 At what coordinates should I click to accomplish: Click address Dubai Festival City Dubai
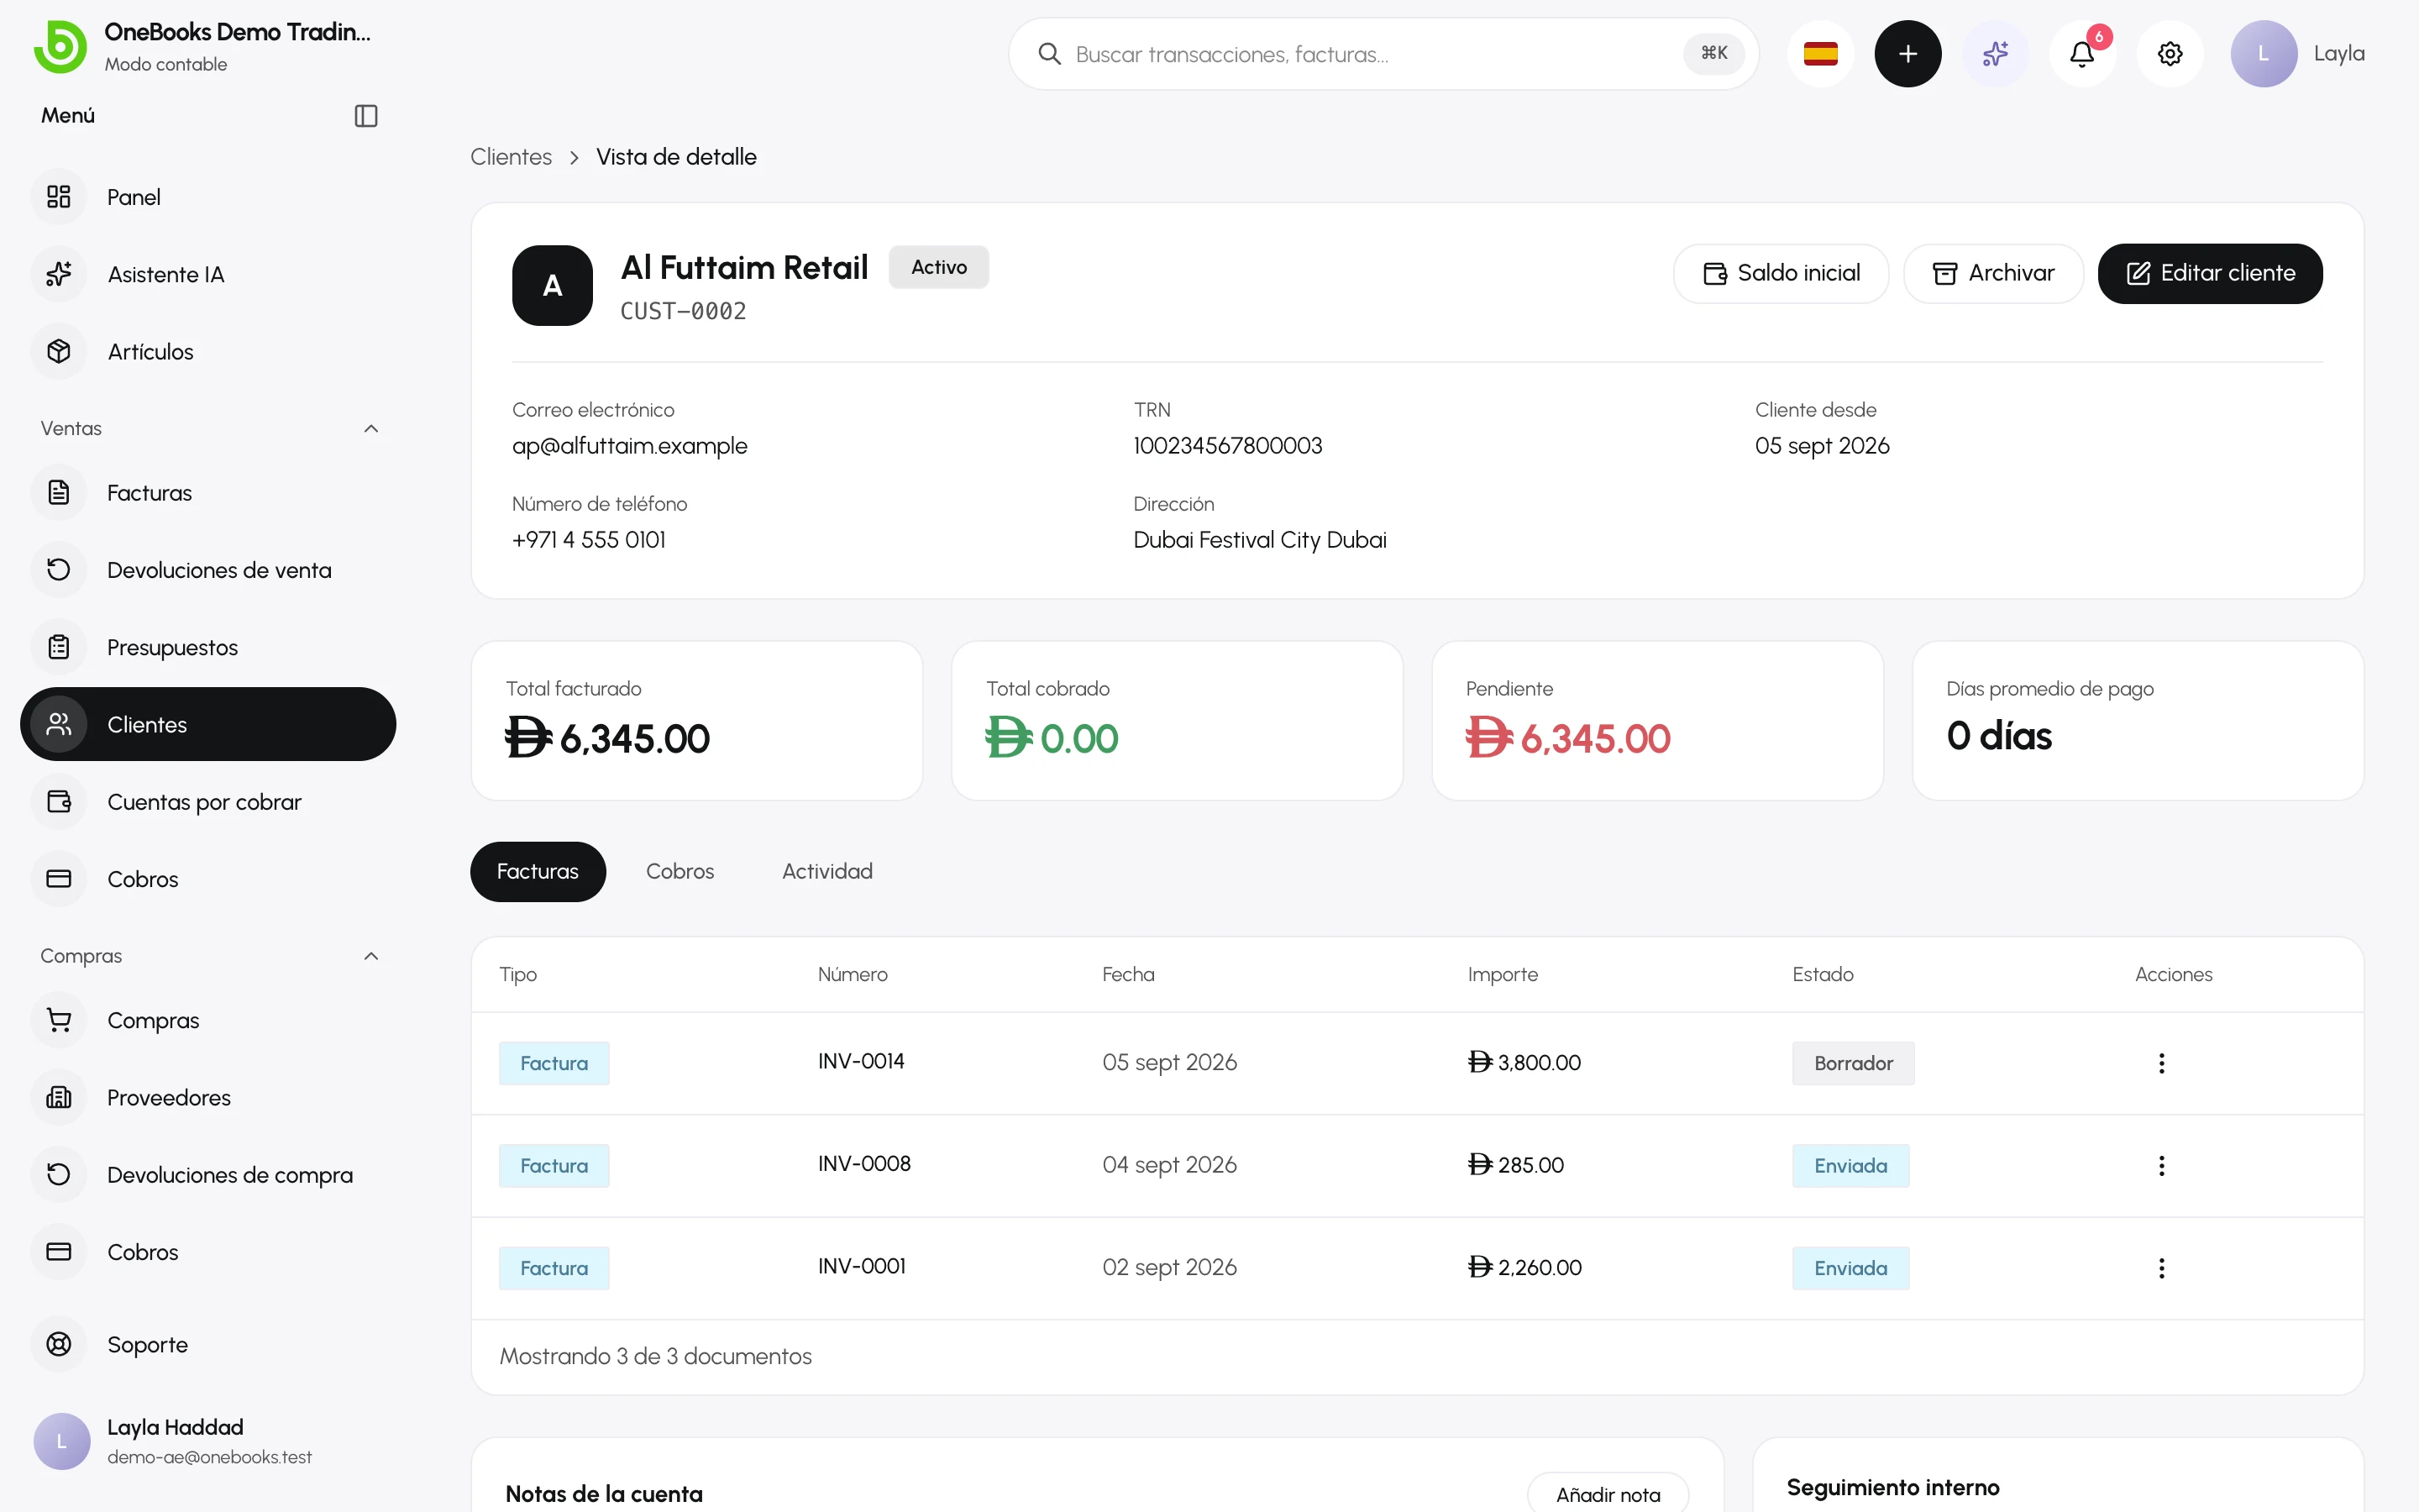tap(1260, 540)
